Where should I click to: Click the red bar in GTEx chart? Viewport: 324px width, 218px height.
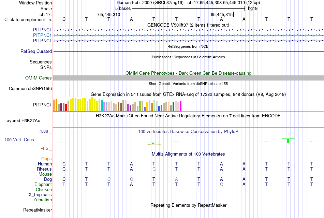pos(66,108)
